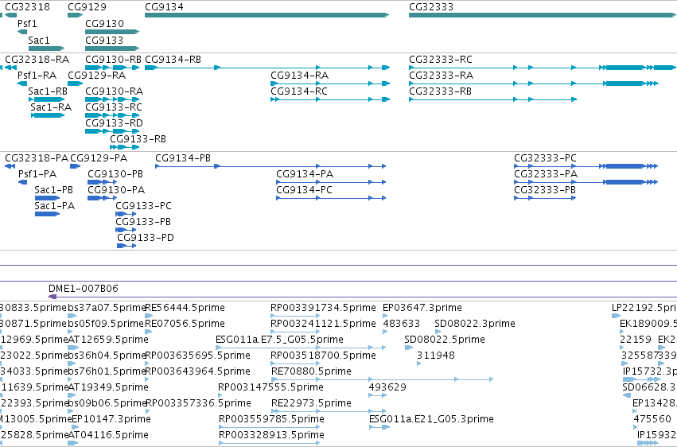Select transcript CG9129-RA

pyautogui.click(x=75, y=84)
